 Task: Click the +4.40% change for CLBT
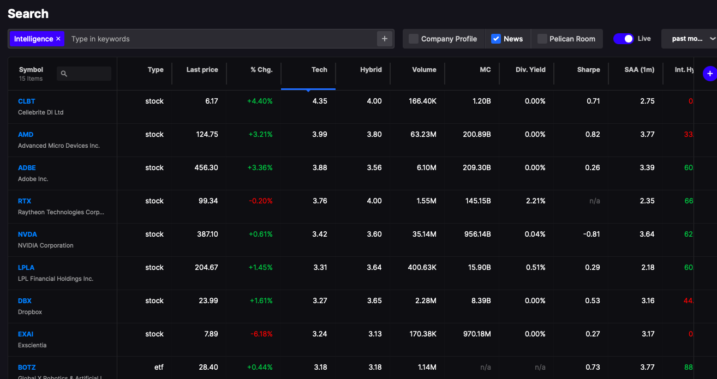260,101
